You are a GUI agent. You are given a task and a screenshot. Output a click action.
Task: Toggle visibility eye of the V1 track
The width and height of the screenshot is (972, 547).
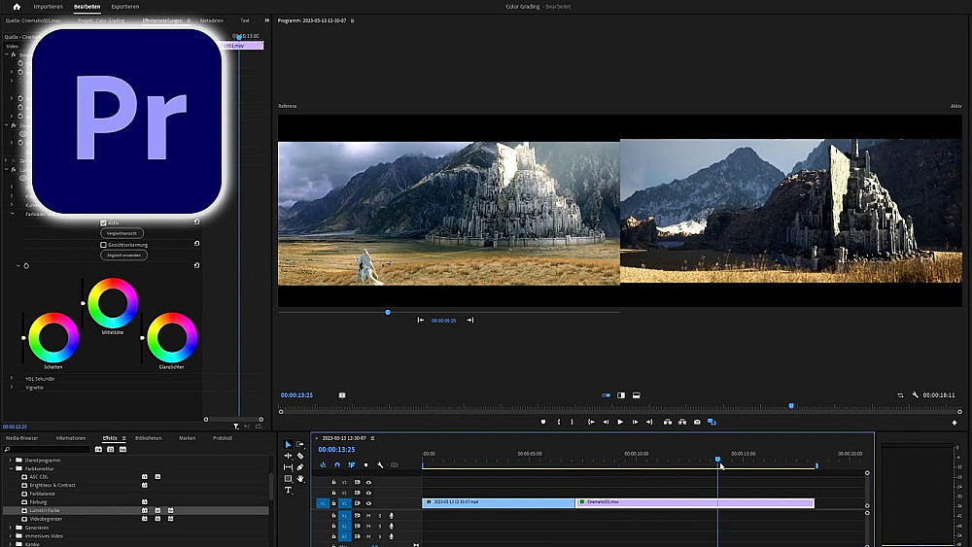368,503
